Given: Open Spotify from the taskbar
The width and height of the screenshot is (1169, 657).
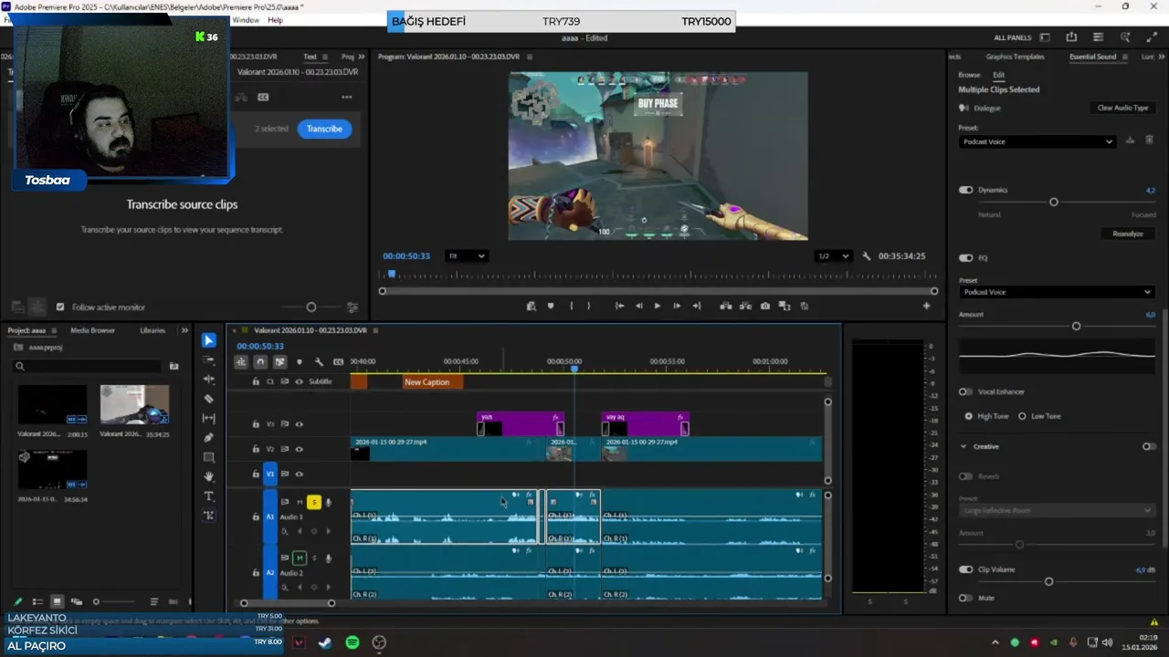Looking at the screenshot, I should click(353, 642).
